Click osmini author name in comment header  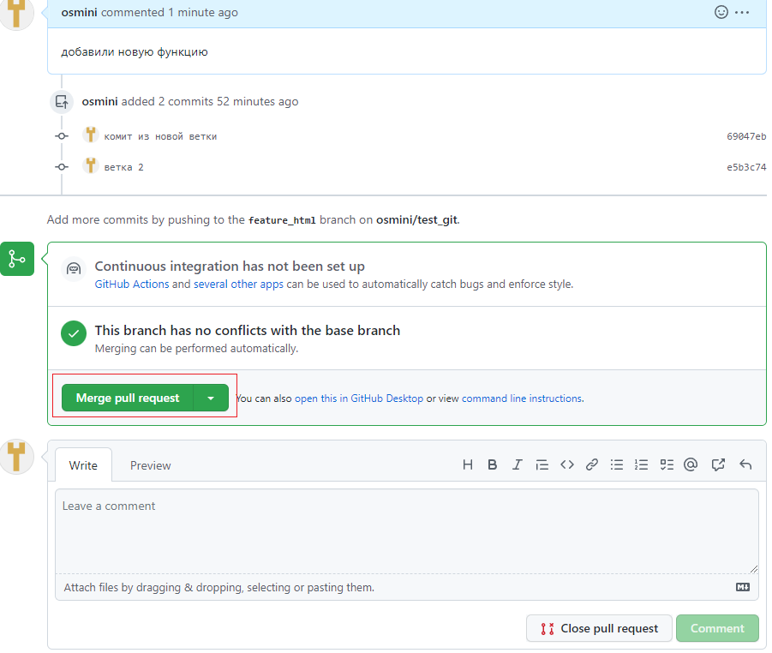(x=80, y=12)
